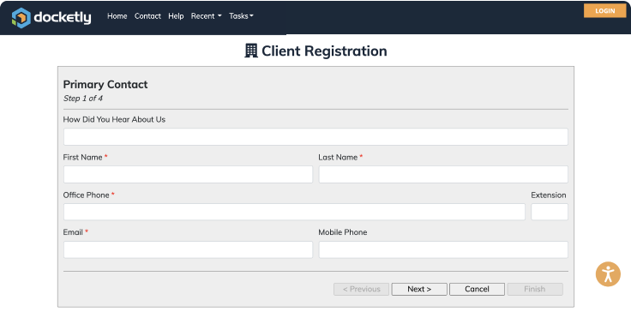Screen dimensions: 631x336
Task: Click the orange LOGIN button
Action: pos(604,11)
